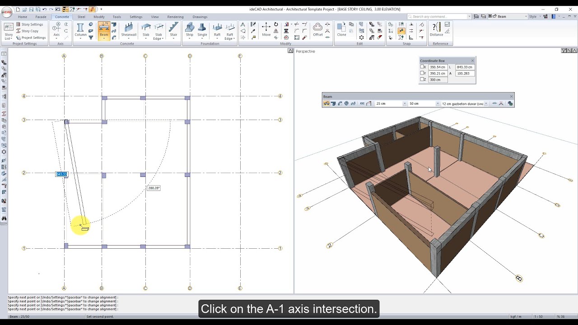
Task: Click the A-1 axis intersection
Action: pyautogui.click(x=64, y=248)
